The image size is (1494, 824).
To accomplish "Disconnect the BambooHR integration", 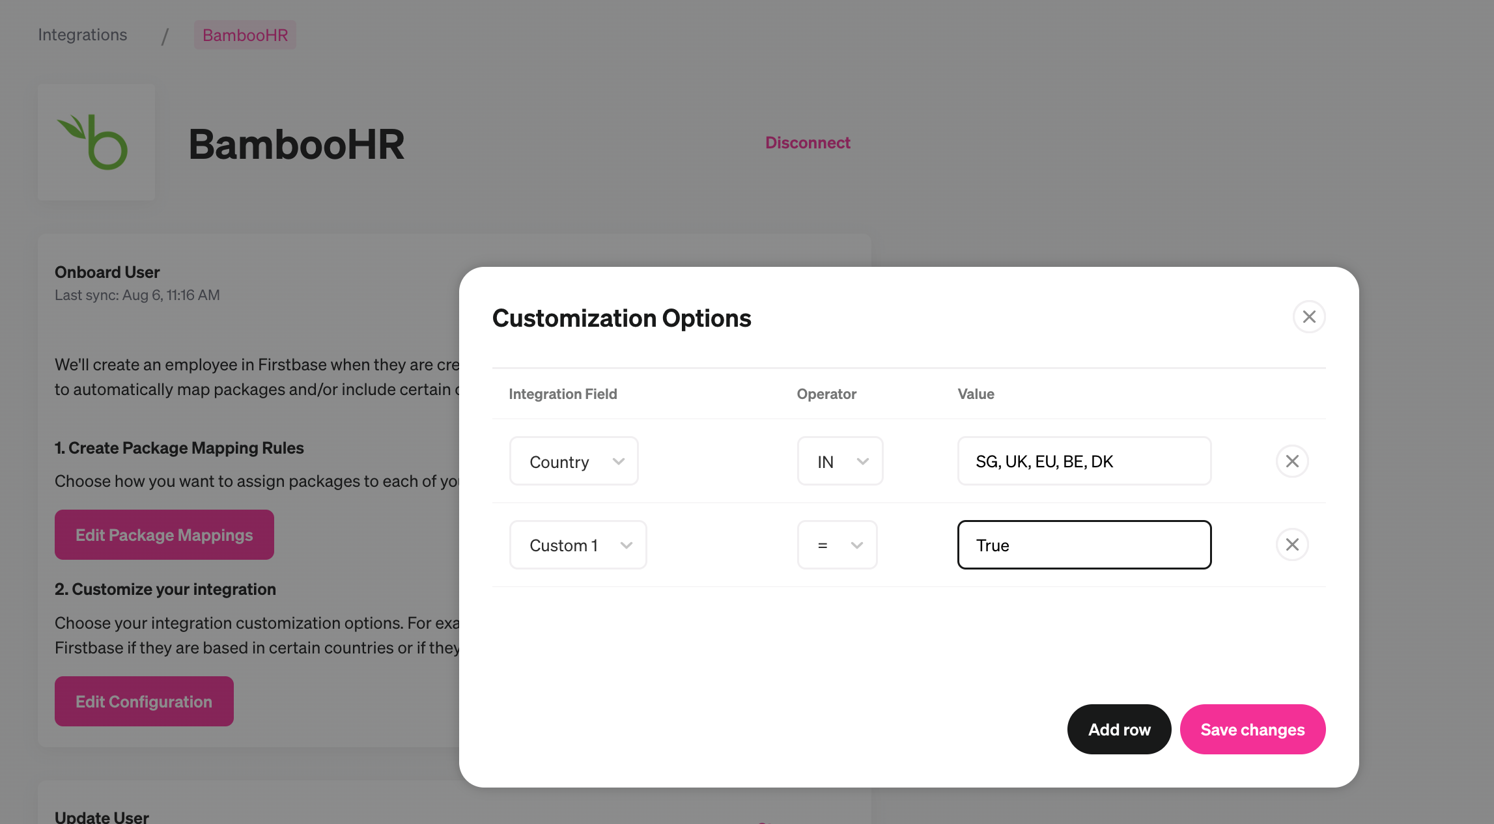I will point(808,143).
